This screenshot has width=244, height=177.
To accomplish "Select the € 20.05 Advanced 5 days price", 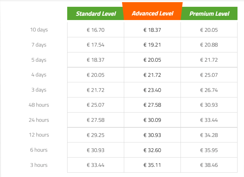I will (x=152, y=60).
